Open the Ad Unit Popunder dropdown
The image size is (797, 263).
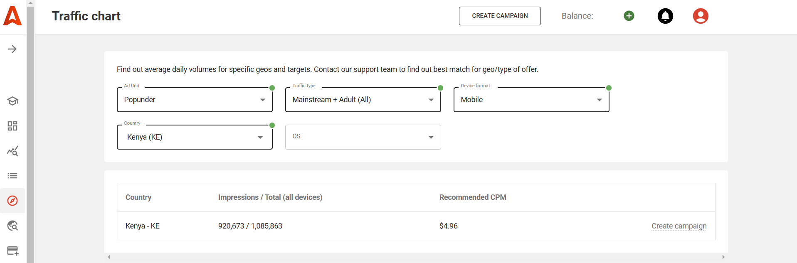(195, 100)
